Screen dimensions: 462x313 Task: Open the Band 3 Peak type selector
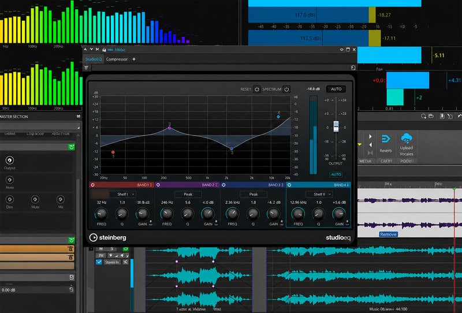254,194
